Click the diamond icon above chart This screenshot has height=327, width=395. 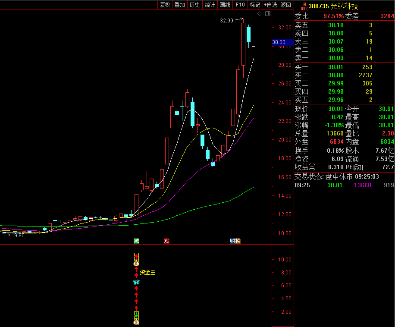pos(260,14)
